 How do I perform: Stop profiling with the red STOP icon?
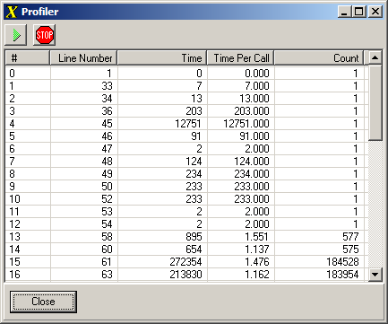tap(45, 35)
